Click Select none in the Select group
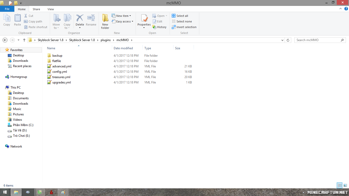This screenshot has height=196, width=349. tap(182, 21)
